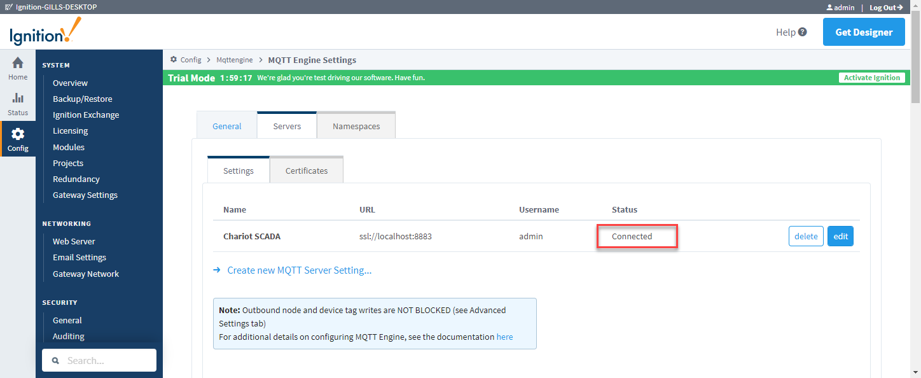Click the Mqttengine breadcrumb link
Image resolution: width=921 pixels, height=378 pixels.
point(235,60)
